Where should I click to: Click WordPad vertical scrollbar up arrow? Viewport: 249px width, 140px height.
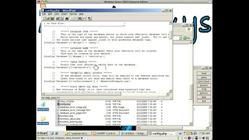coord(170,23)
